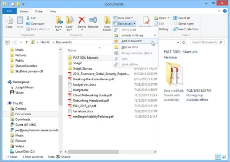
Task: Open the New item dropdown
Action: (x=123, y=18)
